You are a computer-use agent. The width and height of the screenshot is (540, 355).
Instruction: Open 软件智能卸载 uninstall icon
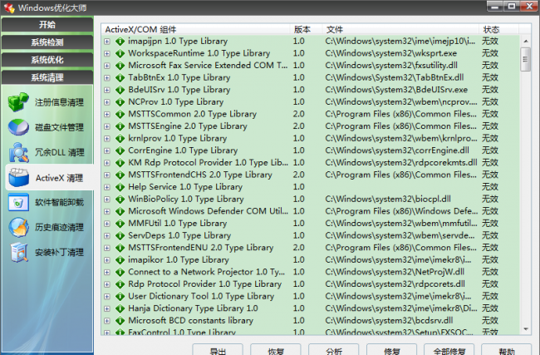pos(18,202)
